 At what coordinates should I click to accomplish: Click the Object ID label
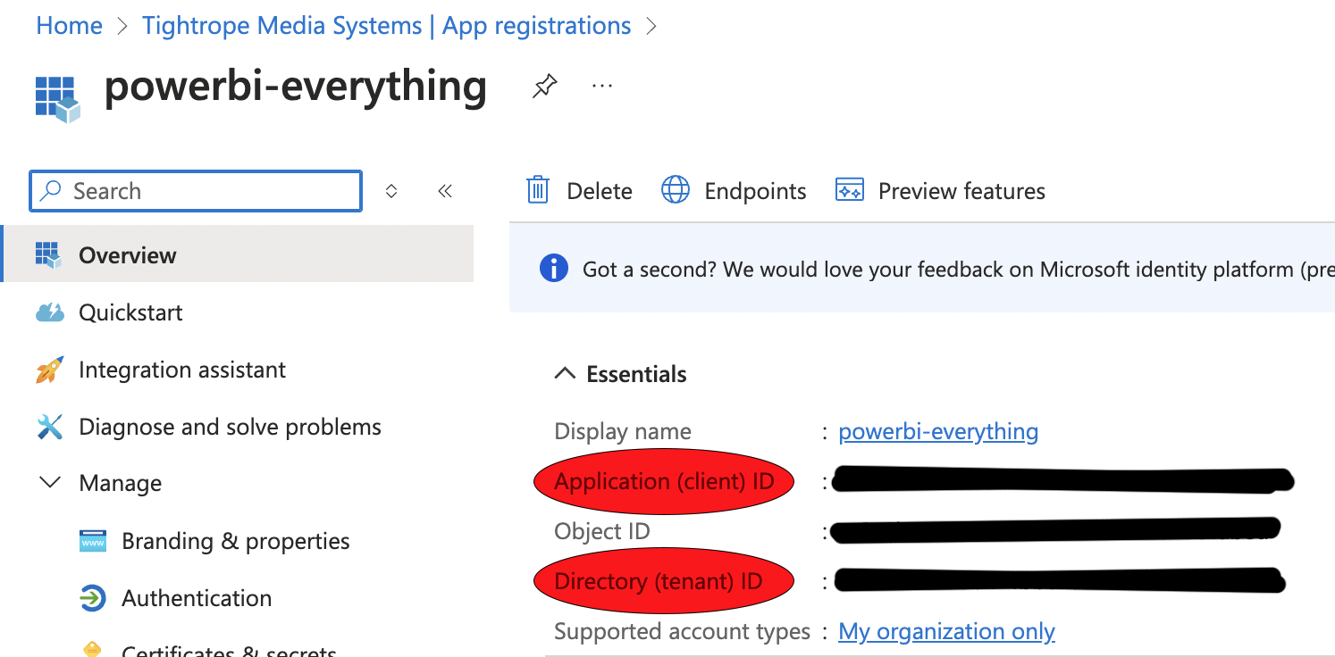click(x=602, y=531)
